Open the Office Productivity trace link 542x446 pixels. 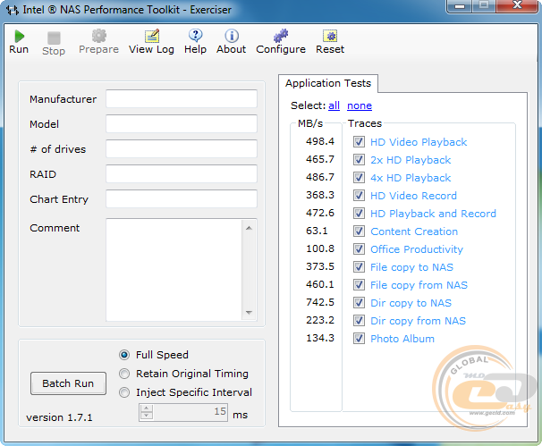[x=417, y=249]
